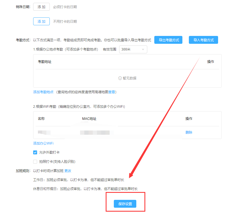Enable 拍照打卡 face recognition option
Image resolution: width=249 pixels, height=215 pixels.
tap(35, 161)
